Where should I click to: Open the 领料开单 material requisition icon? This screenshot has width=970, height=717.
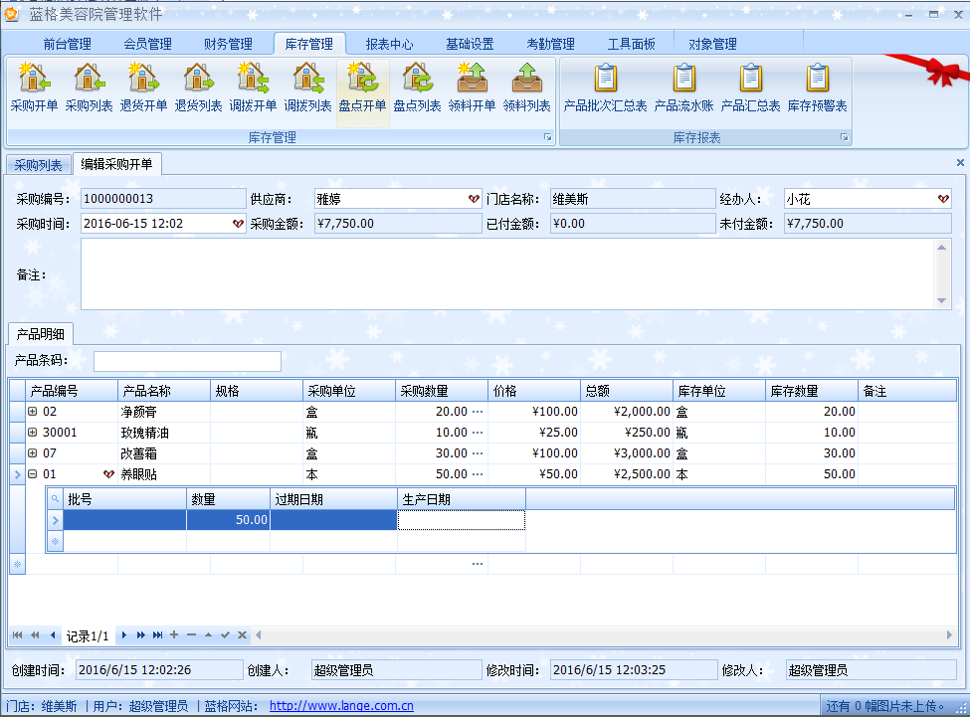[x=472, y=87]
